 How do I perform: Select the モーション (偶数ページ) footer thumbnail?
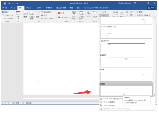(x=126, y=34)
